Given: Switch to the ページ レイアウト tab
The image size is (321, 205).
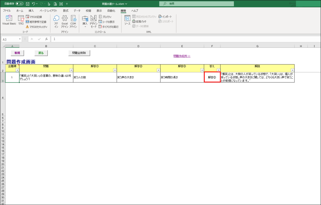Looking at the screenshot, I should click(x=48, y=11).
